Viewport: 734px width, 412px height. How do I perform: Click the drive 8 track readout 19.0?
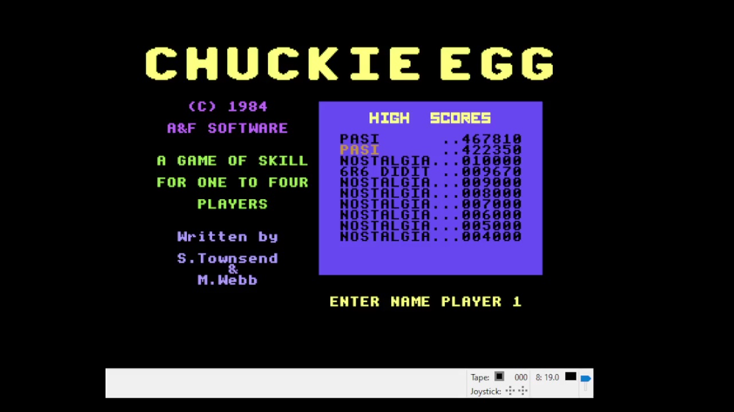(547, 377)
